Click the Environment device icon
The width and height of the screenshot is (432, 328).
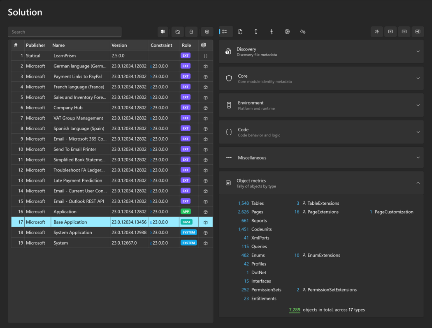pos(229,105)
